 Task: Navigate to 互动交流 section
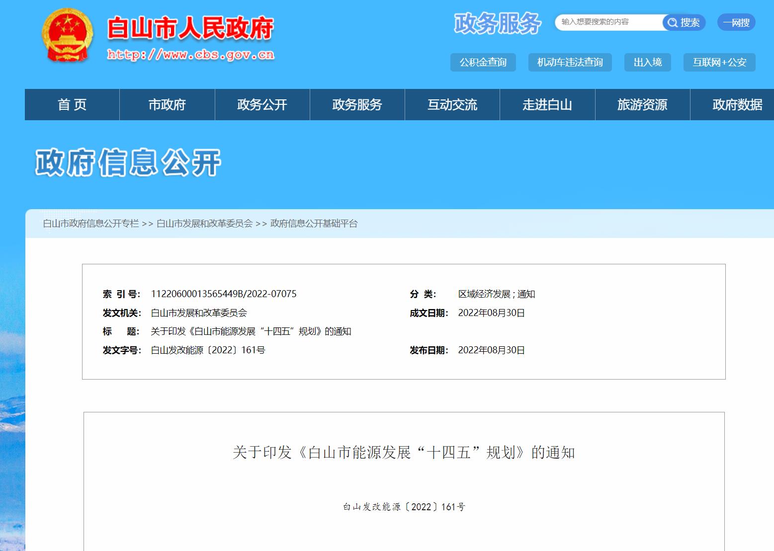point(452,105)
